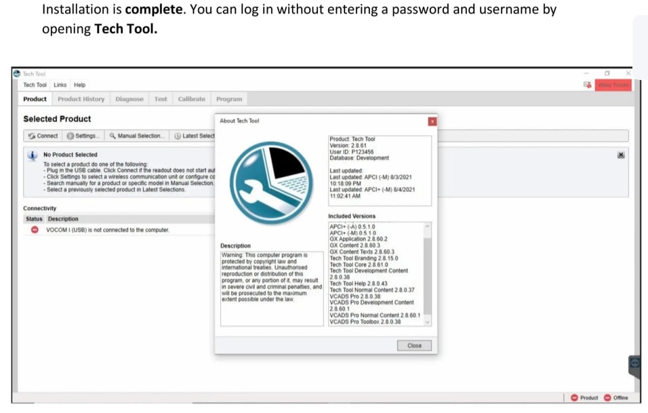The height and width of the screenshot is (413, 648).
Task: Click the Connect toolbar button
Action: [x=43, y=136]
